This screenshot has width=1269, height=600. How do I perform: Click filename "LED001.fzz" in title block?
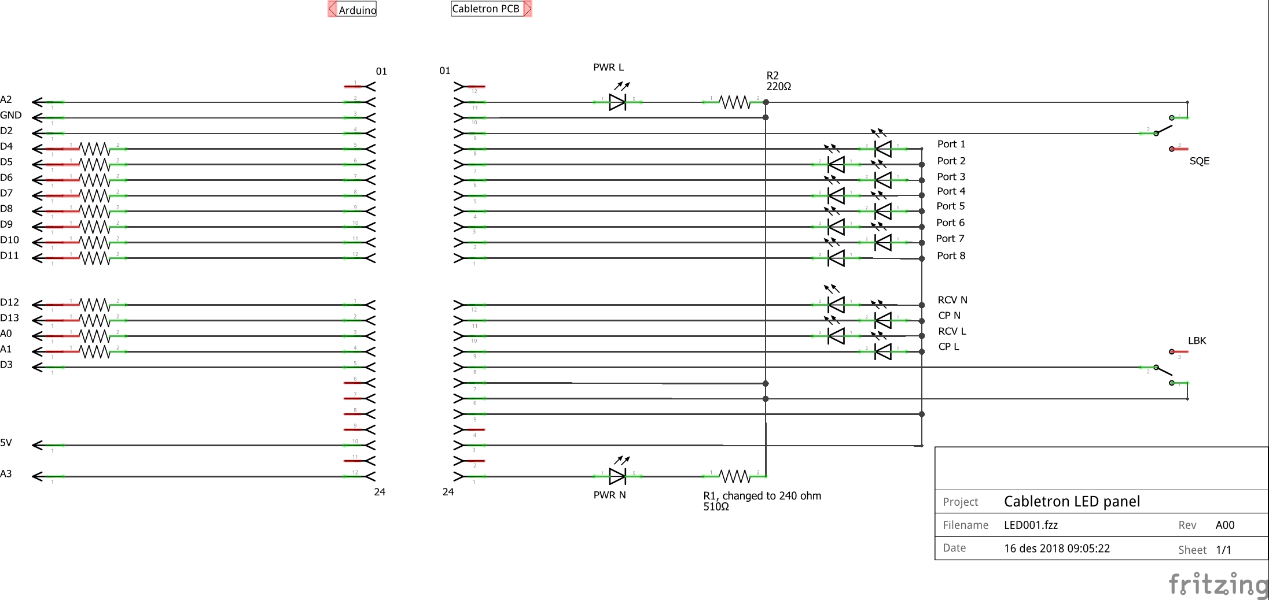[1031, 525]
